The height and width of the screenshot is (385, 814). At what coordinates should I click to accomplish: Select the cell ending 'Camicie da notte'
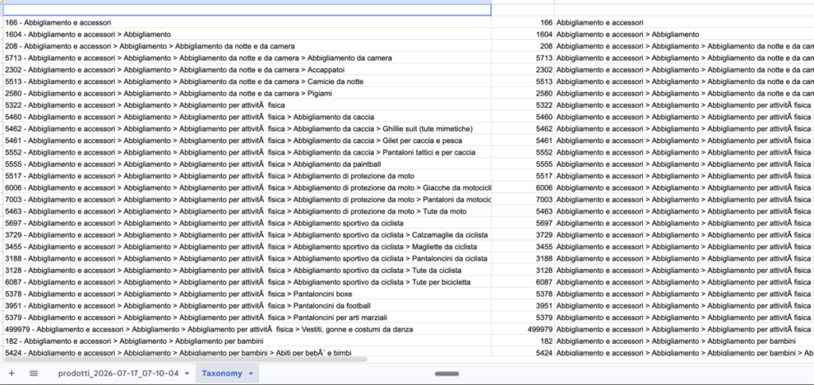click(246, 81)
